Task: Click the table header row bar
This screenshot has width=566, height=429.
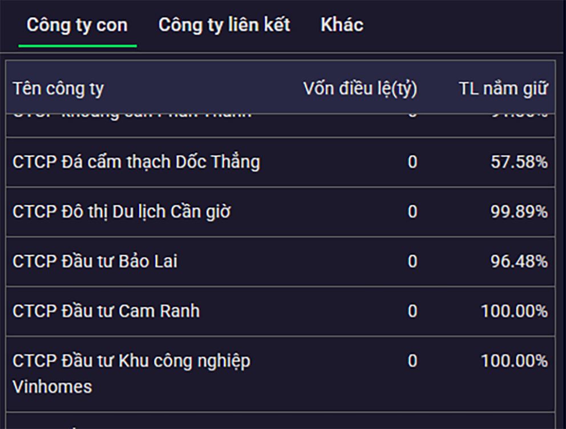Action: point(283,89)
